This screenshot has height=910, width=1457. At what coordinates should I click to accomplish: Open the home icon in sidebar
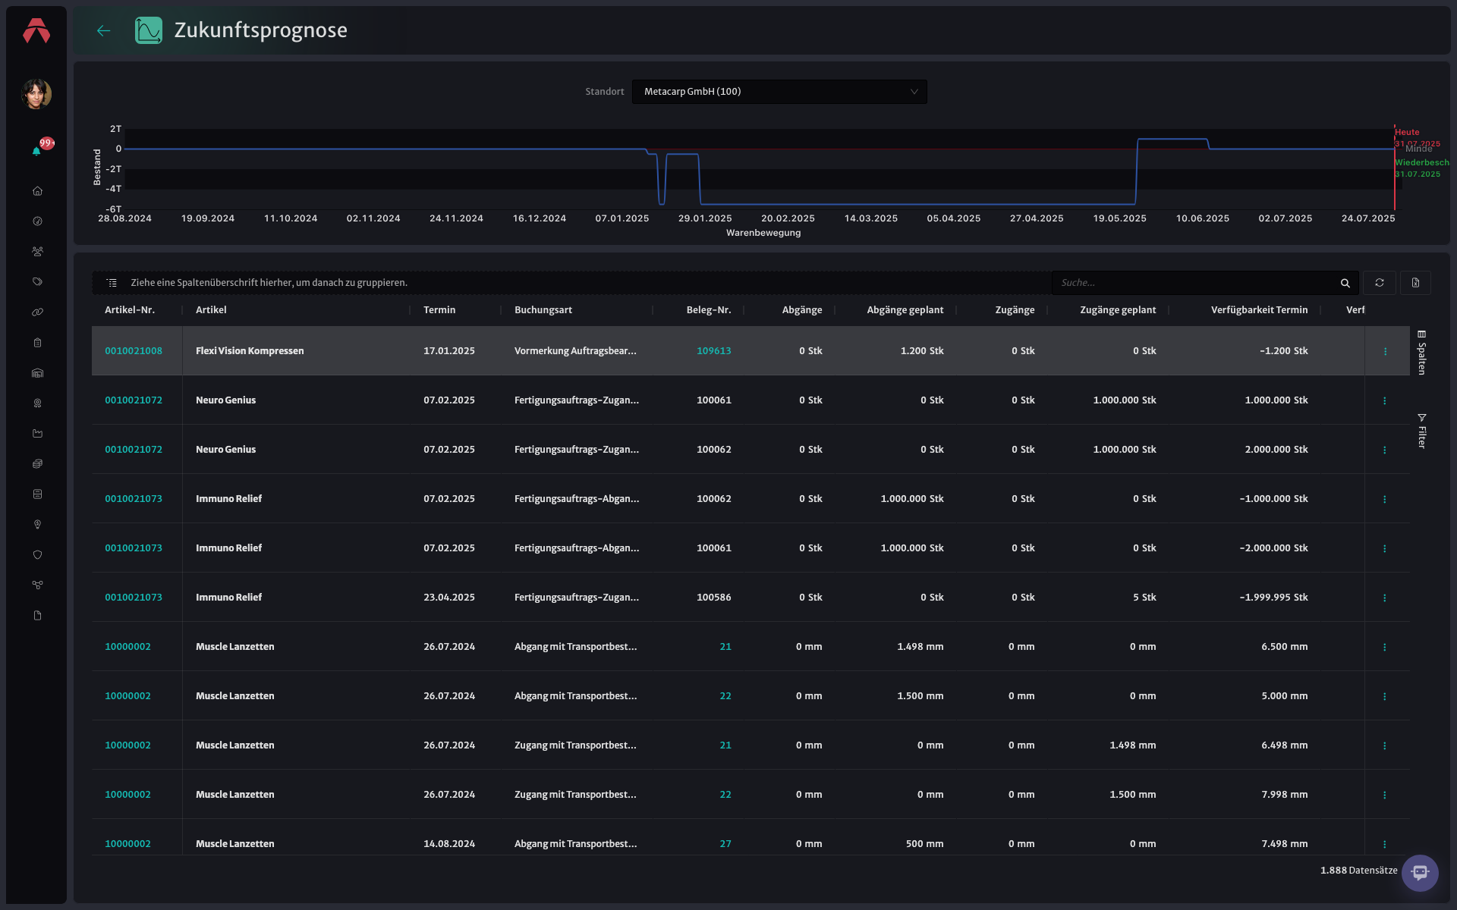[37, 191]
